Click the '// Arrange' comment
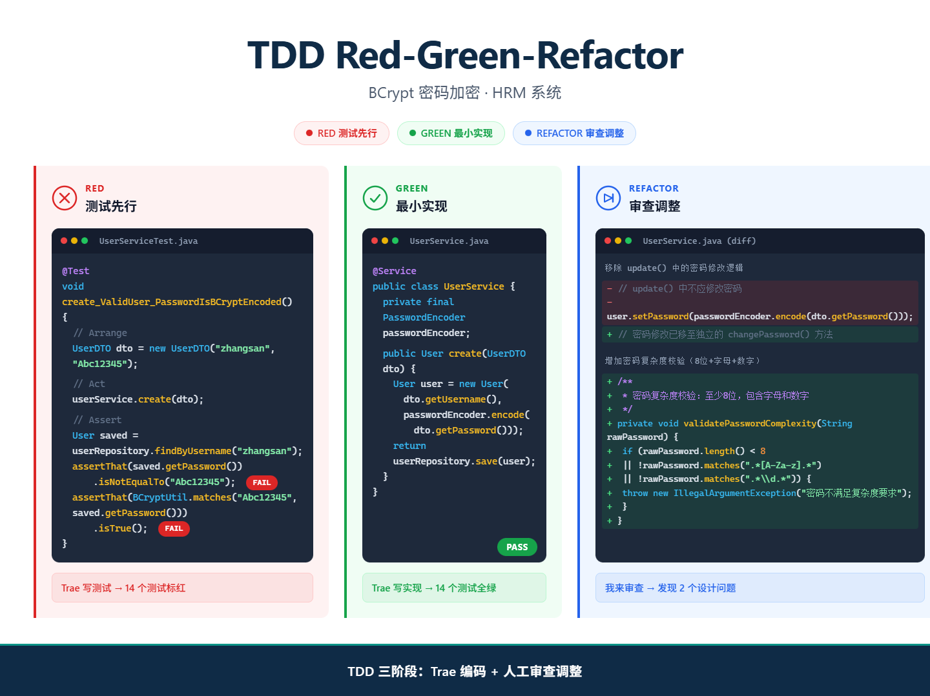The image size is (930, 696). tap(100, 333)
